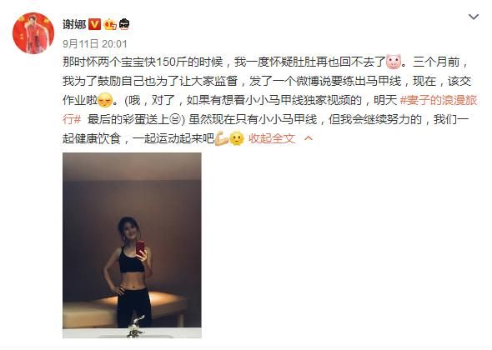
Task: Open 谢娜's round red avatar
Action: 33,33
